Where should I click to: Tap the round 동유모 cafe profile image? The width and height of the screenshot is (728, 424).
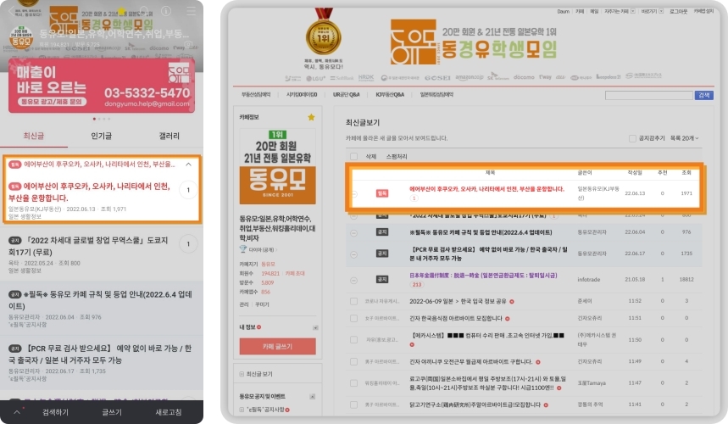21,37
